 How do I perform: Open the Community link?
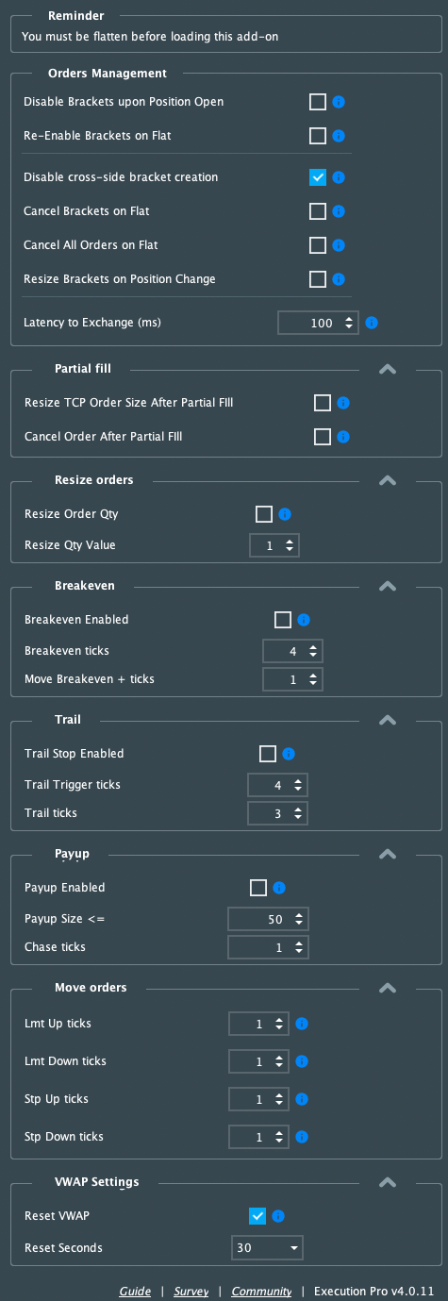click(261, 1291)
